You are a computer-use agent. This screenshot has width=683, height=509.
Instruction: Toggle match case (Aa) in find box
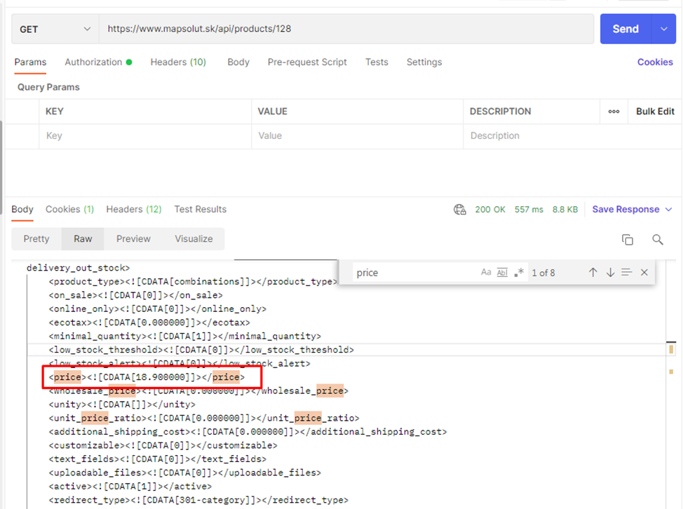486,273
